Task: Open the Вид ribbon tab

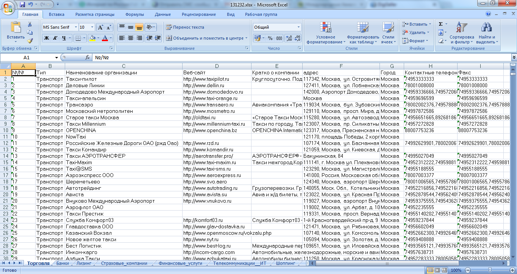Action: 231,14
